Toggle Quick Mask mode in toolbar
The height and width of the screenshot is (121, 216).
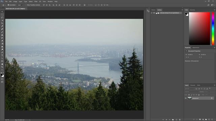coord(2,79)
